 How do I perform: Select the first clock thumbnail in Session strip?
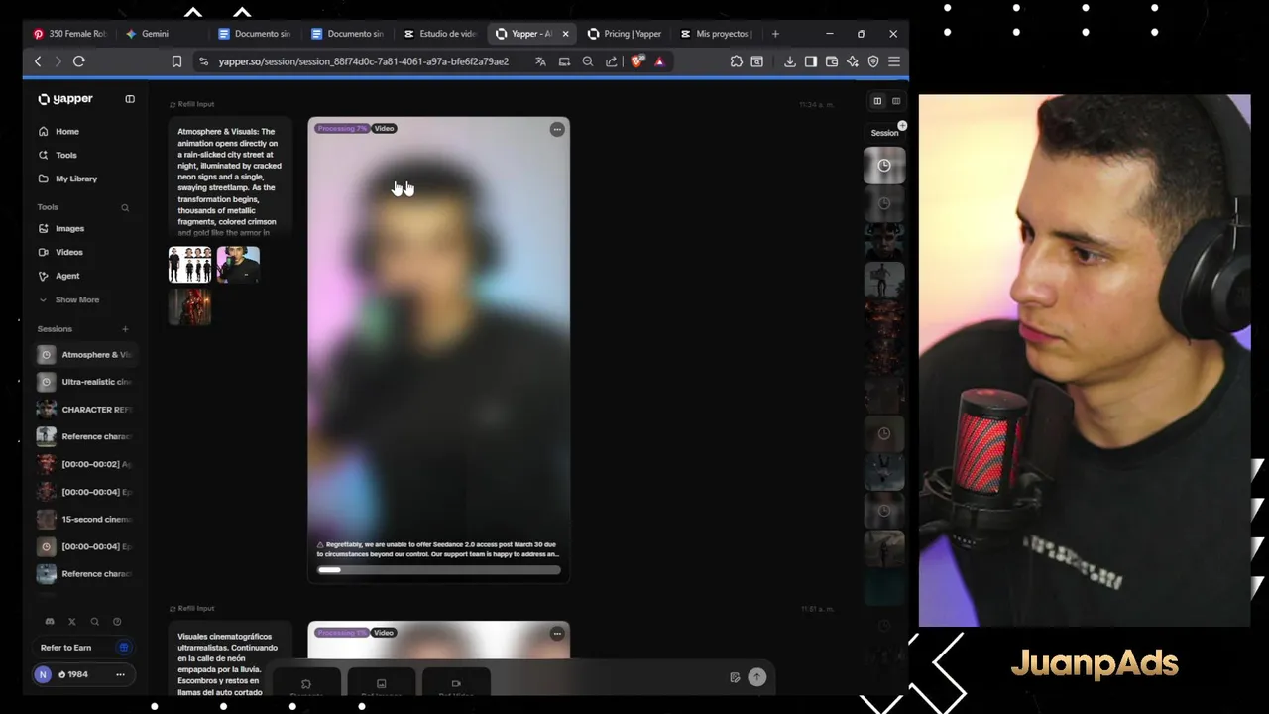tap(884, 166)
